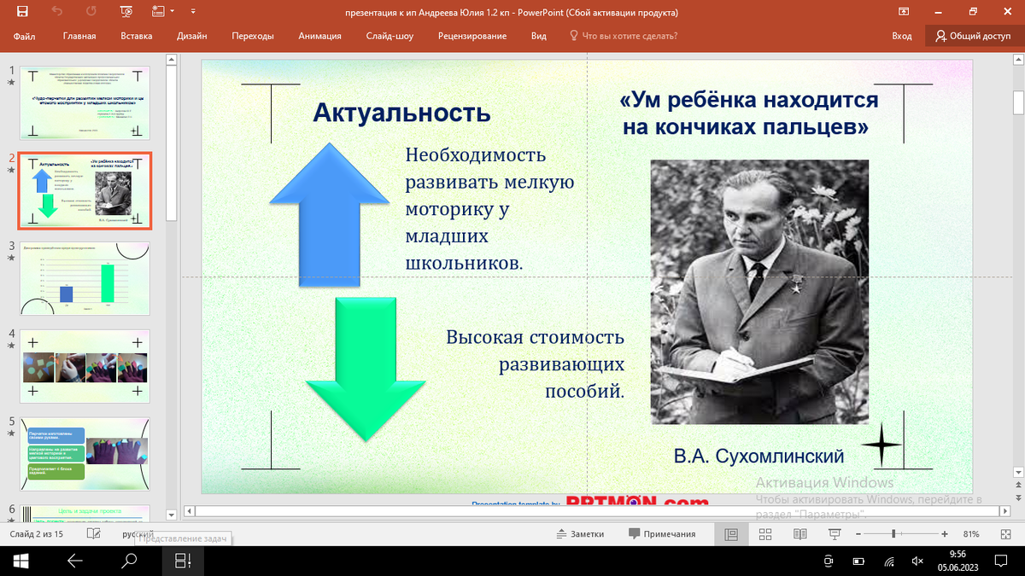Click the Общий доступ share button
Viewport: 1025px width, 576px height.
[x=973, y=36]
